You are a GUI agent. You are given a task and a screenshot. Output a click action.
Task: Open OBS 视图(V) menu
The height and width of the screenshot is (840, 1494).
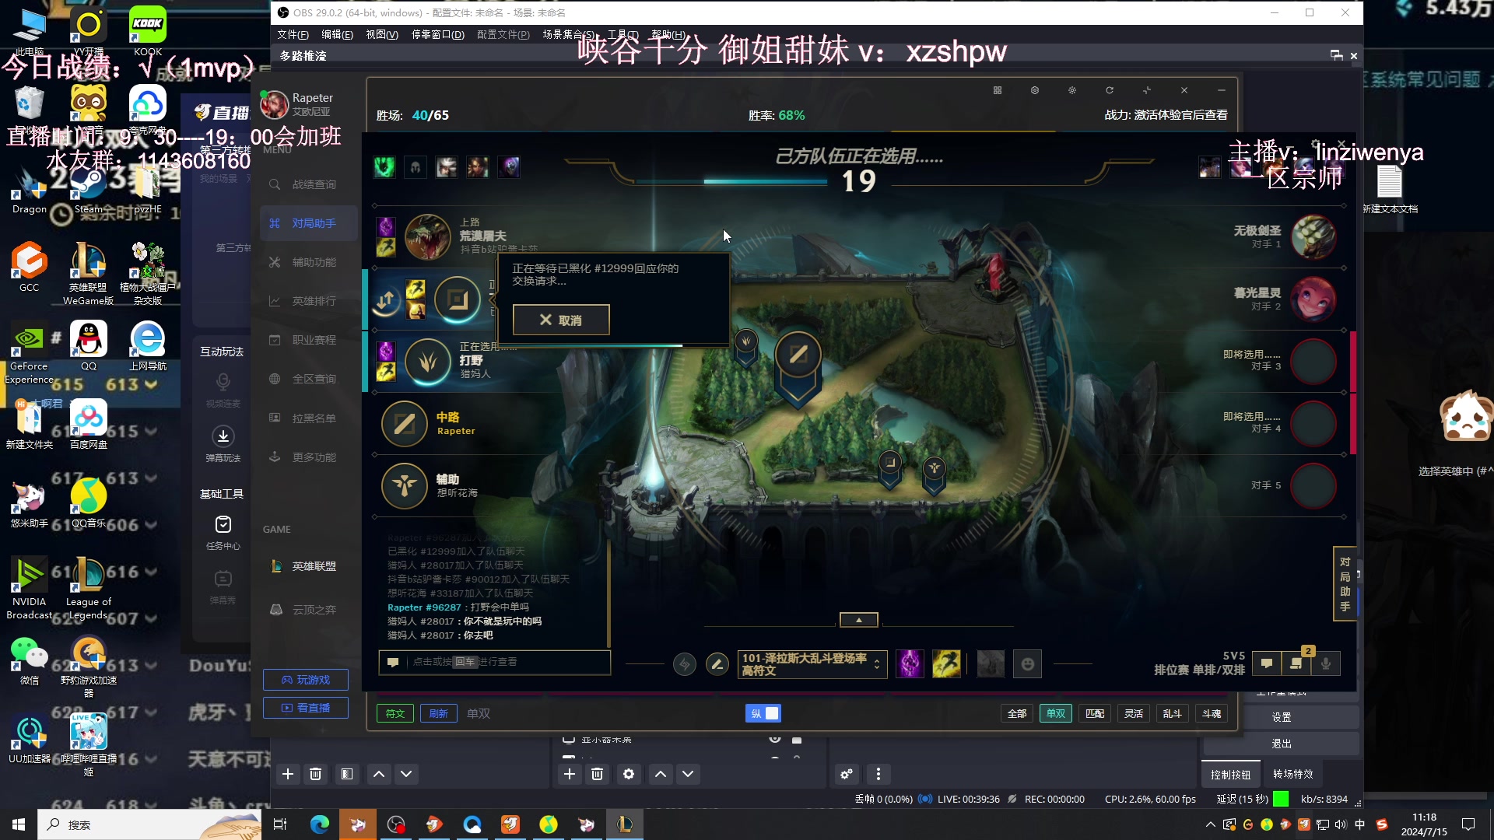pyautogui.click(x=382, y=34)
